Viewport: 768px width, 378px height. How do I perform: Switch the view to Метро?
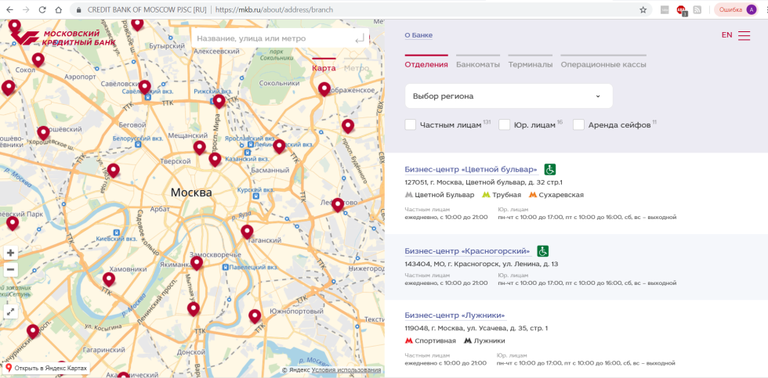[357, 68]
